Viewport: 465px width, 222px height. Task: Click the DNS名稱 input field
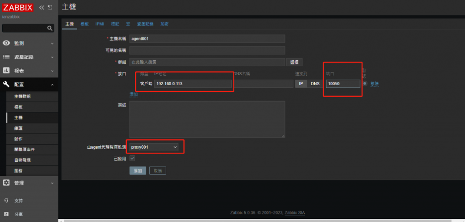click(x=263, y=84)
